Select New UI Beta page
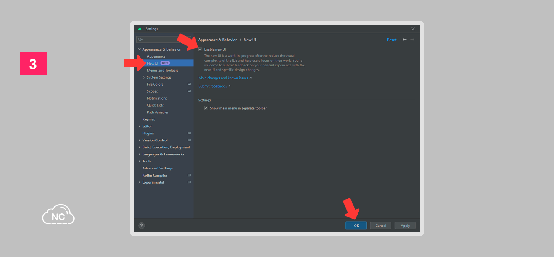The height and width of the screenshot is (257, 554). (x=163, y=63)
